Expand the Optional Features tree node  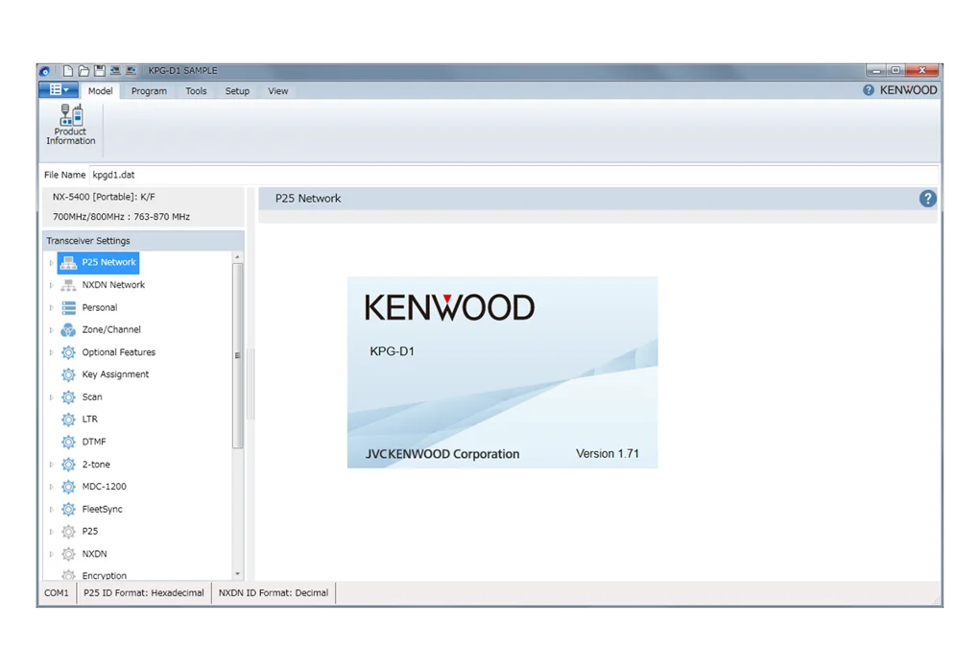(51, 352)
